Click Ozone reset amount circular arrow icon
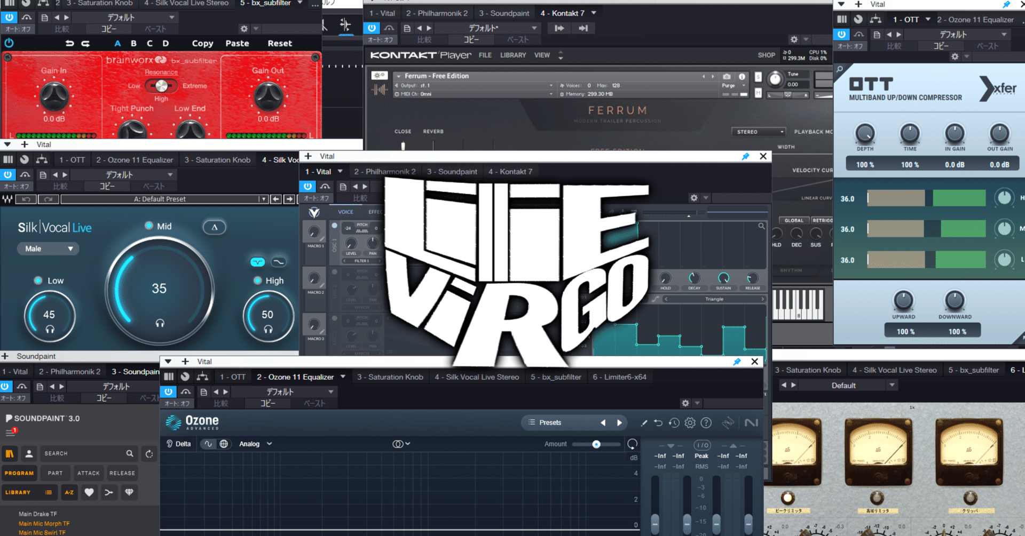Image resolution: width=1025 pixels, height=536 pixels. tap(633, 444)
